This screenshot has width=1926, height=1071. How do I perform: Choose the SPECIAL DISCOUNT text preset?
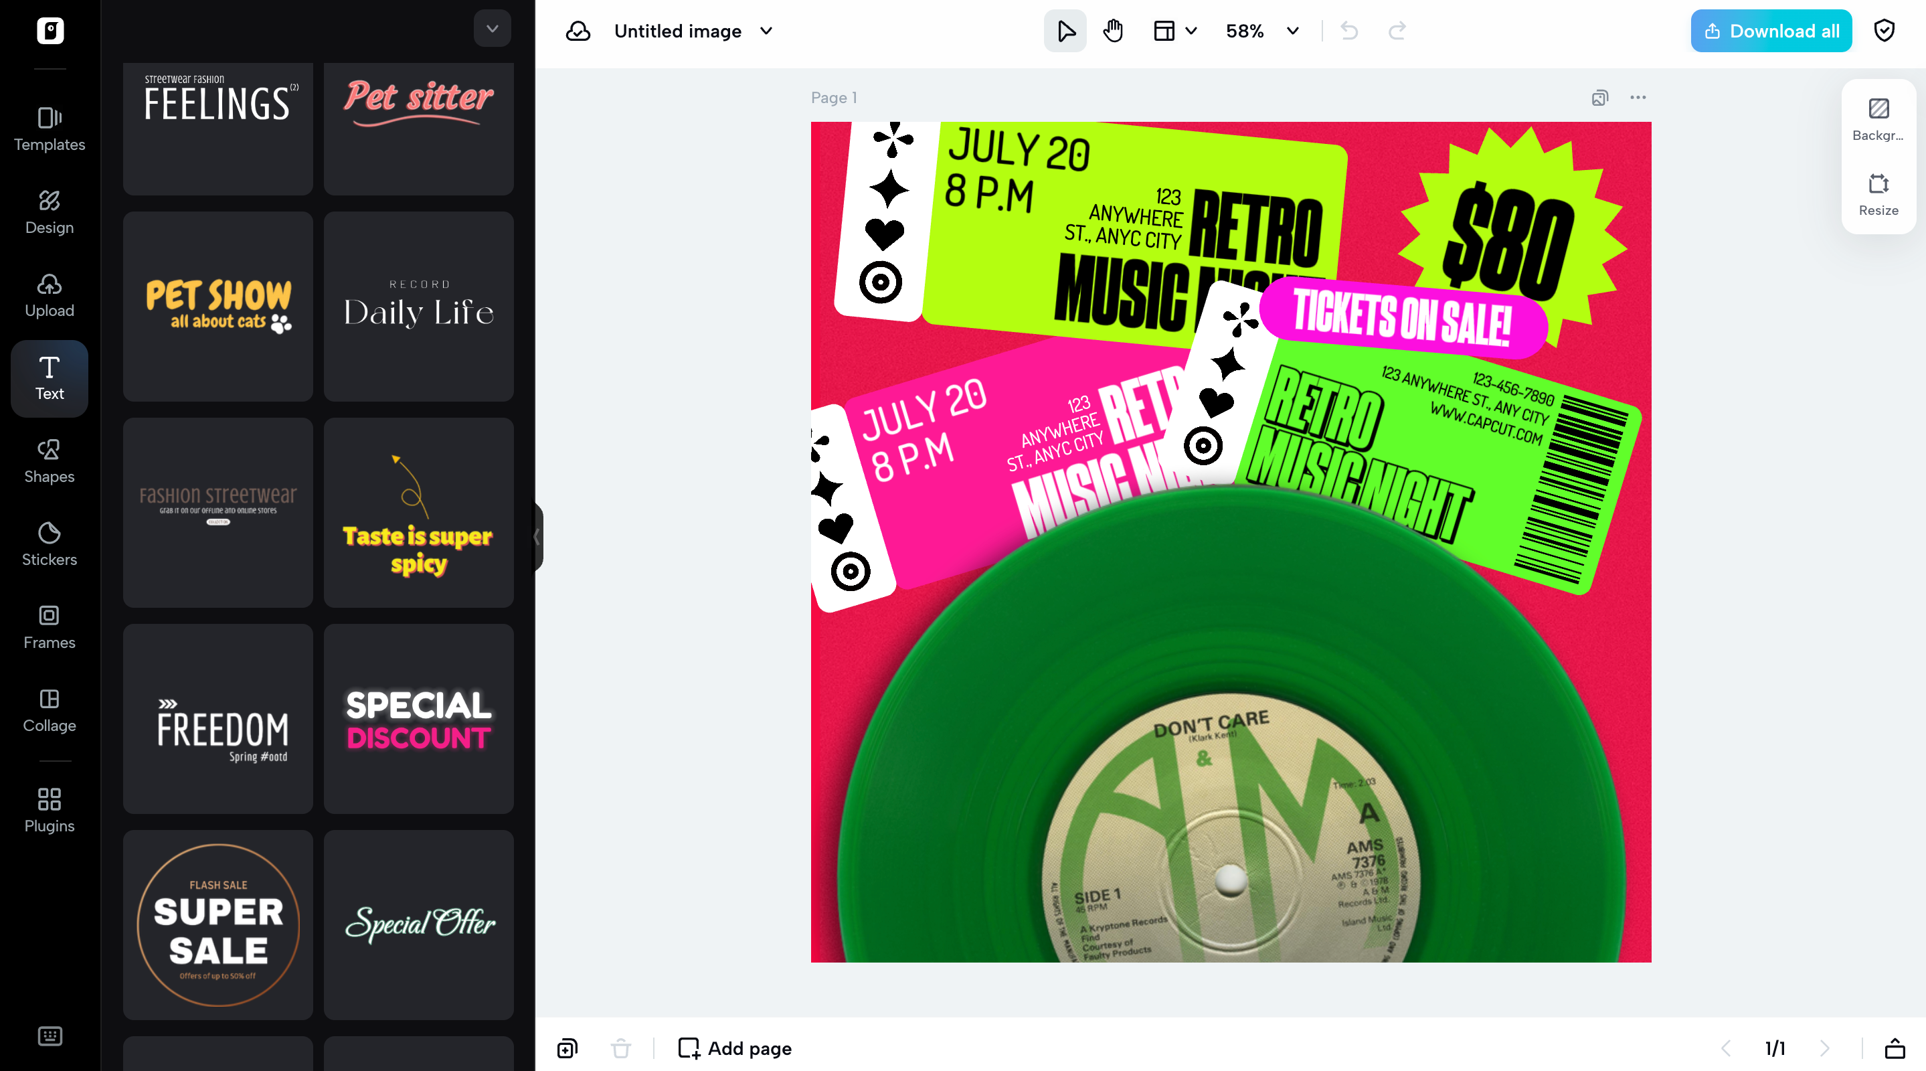click(419, 719)
